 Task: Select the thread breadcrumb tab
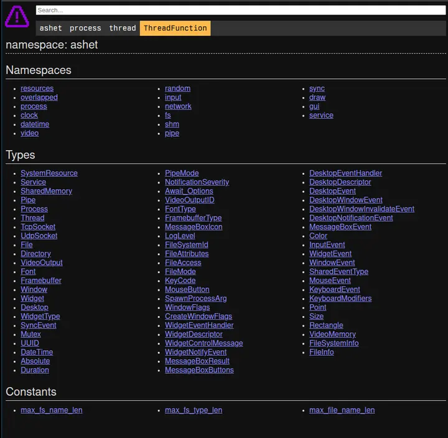pos(123,28)
